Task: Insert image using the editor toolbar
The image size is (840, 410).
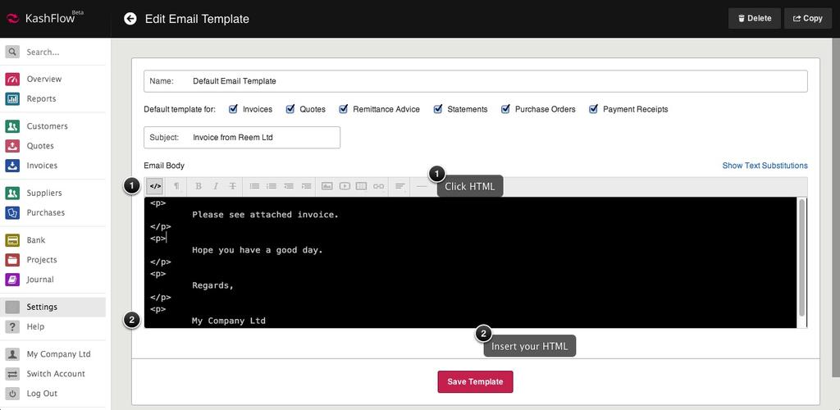Action: [x=326, y=186]
